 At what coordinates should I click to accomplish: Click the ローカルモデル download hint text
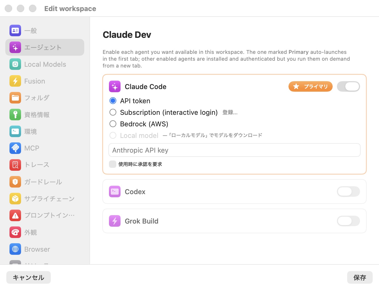coord(212,135)
